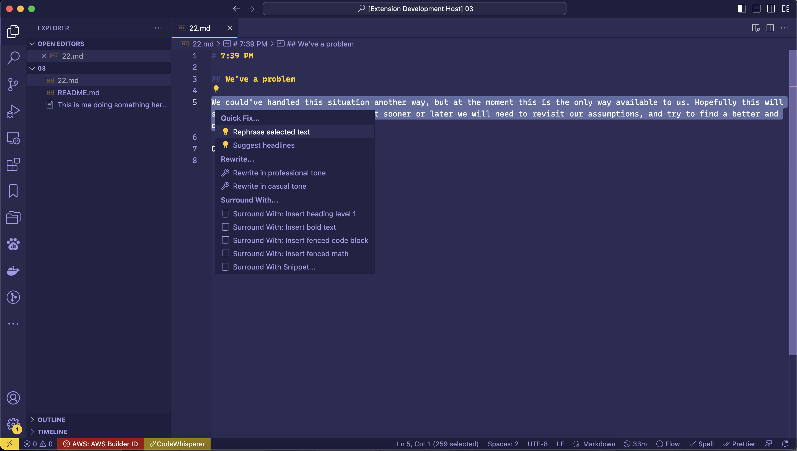The width and height of the screenshot is (797, 451).
Task: Go back in navigation history
Action: pyautogui.click(x=236, y=9)
